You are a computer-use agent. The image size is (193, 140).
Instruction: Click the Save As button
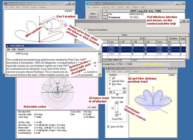pos(93,17)
